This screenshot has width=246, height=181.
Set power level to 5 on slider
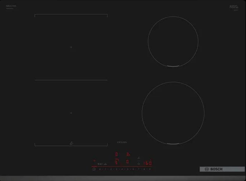[x=127, y=169]
